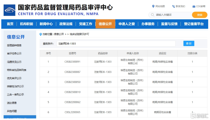Open 送达信息 in the sidebar

click(12, 103)
